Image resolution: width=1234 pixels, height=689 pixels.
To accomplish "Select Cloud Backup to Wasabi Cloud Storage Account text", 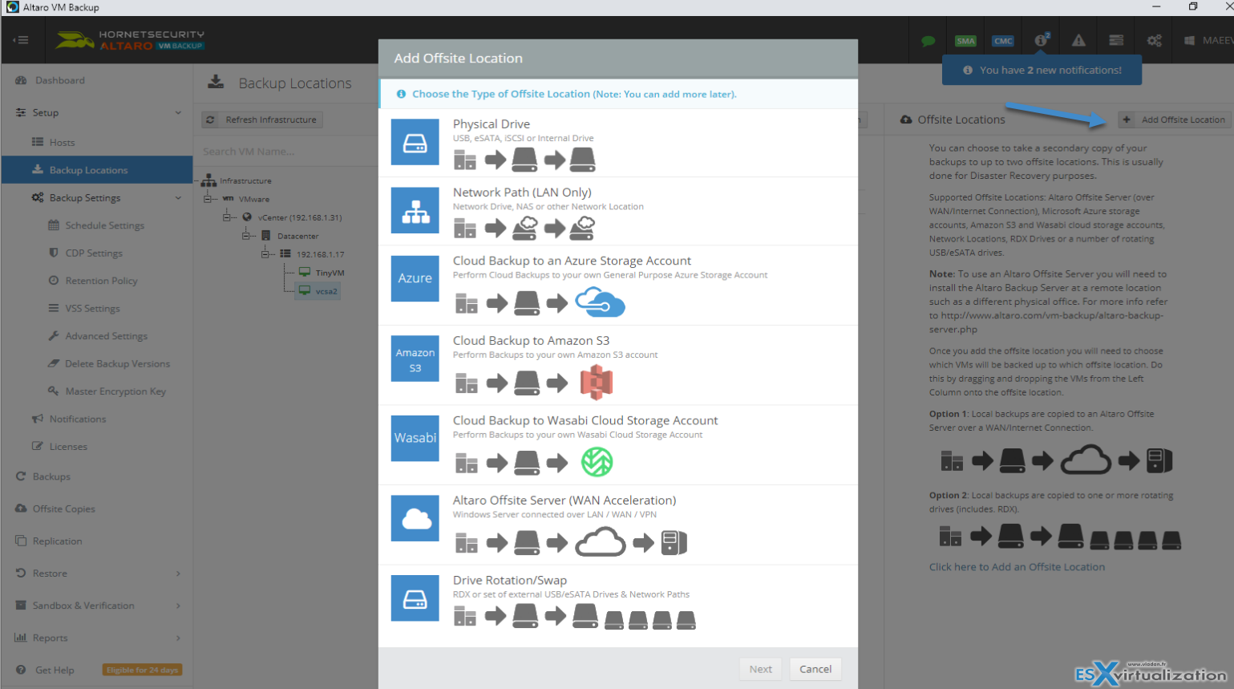I will 585,420.
